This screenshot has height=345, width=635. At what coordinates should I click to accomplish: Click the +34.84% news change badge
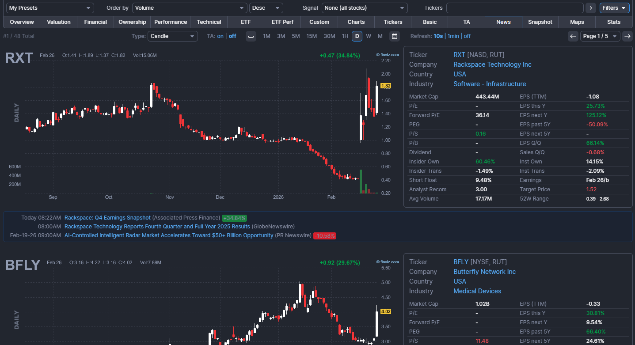coord(234,218)
